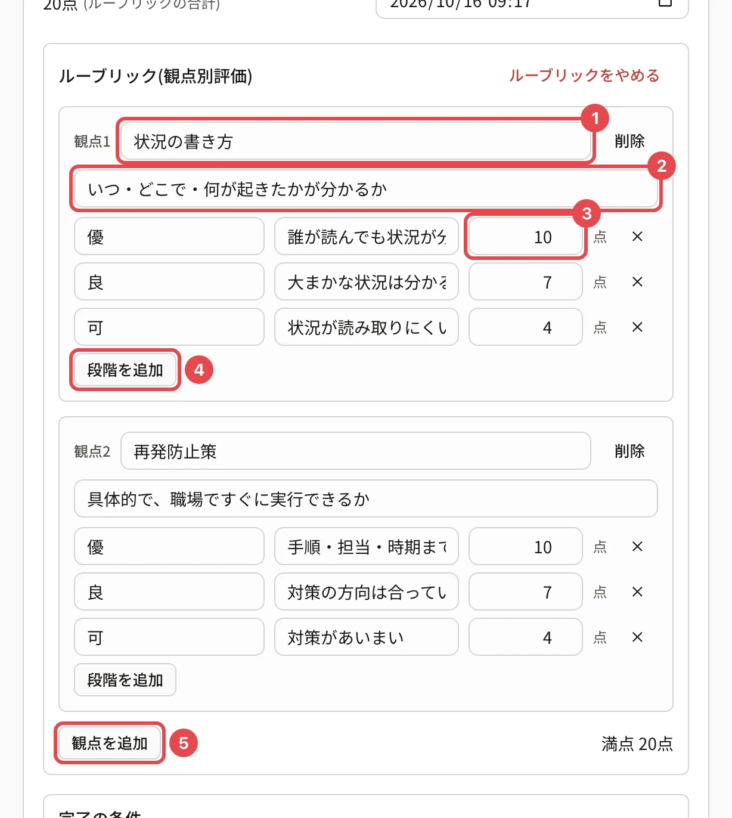Edit the description 状況が読み取りにくい
Screen dimensions: 732x818
[x=367, y=327]
